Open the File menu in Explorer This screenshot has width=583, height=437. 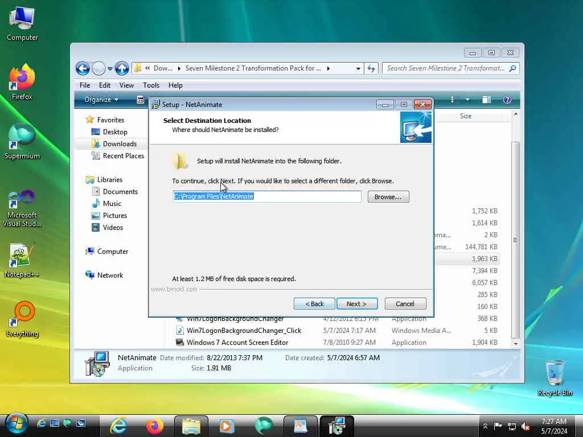tap(85, 85)
